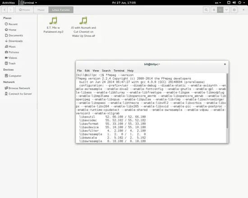Open Music in the sidebar
This screenshot has height=198, width=248.
tap(10, 47)
